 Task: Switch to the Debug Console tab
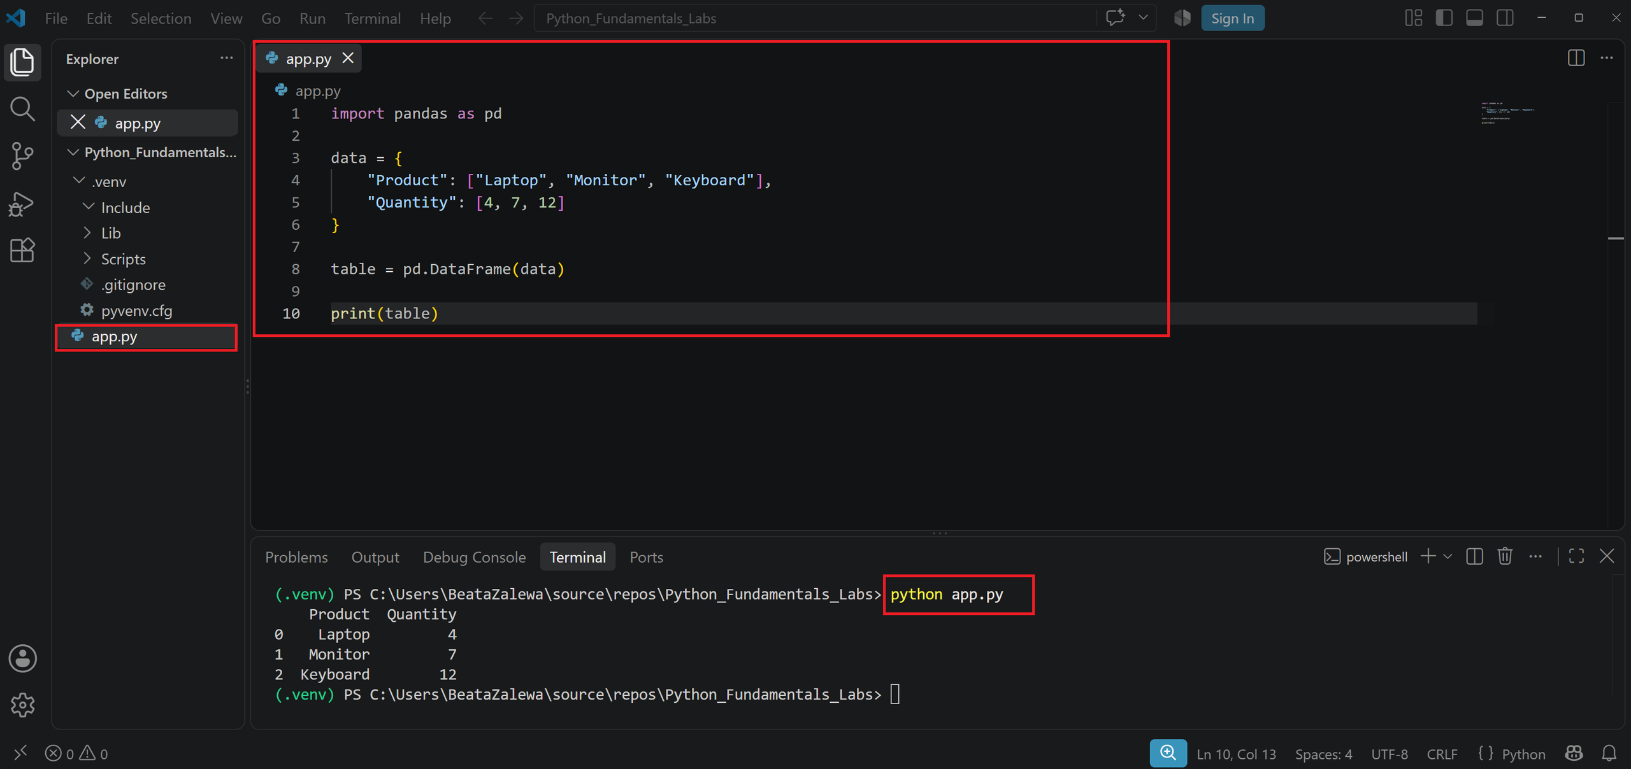474,557
